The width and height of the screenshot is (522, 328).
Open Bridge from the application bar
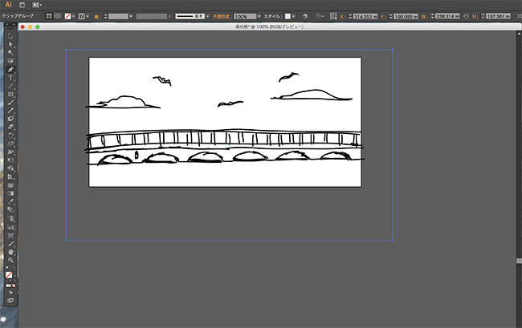coord(22,5)
